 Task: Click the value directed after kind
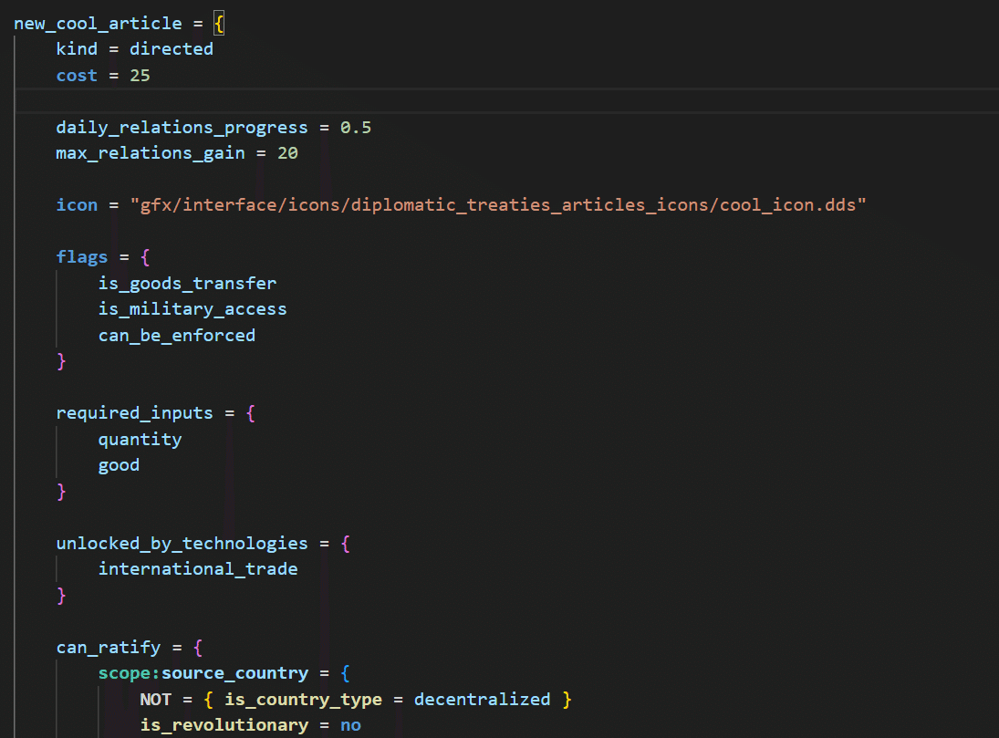click(x=172, y=49)
